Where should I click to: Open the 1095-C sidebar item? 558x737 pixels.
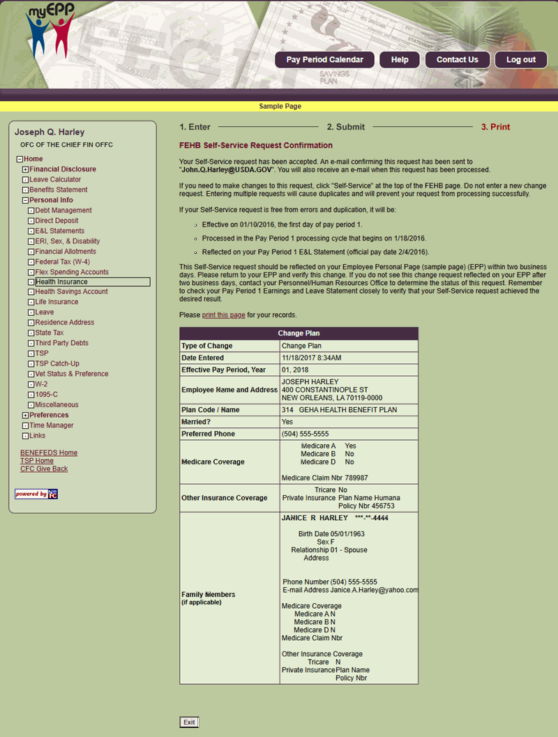[47, 395]
